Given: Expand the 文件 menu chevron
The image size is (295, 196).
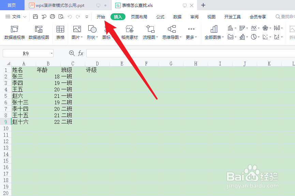Looking at the screenshot, I should 25,17.
